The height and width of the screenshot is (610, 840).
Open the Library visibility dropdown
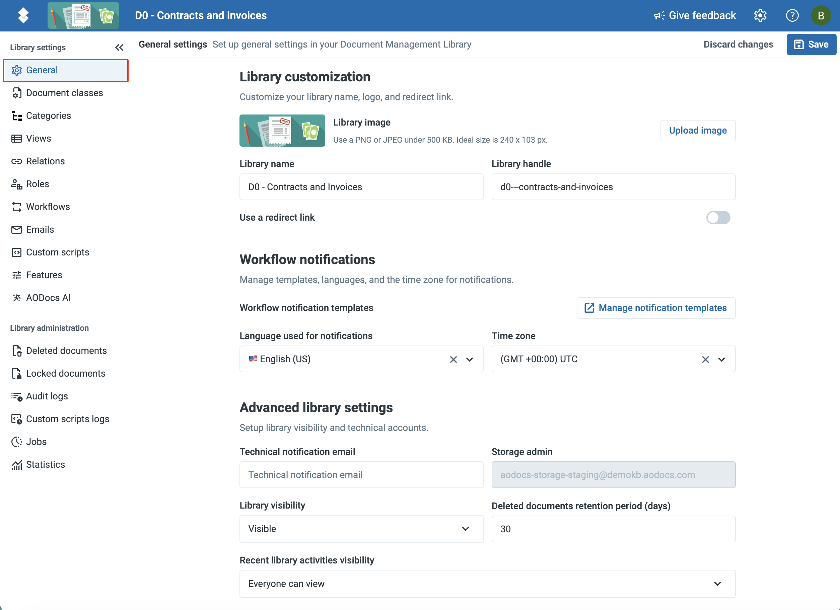[361, 529]
